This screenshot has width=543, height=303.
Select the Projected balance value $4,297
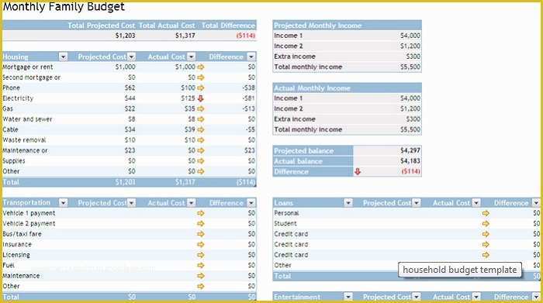point(410,150)
